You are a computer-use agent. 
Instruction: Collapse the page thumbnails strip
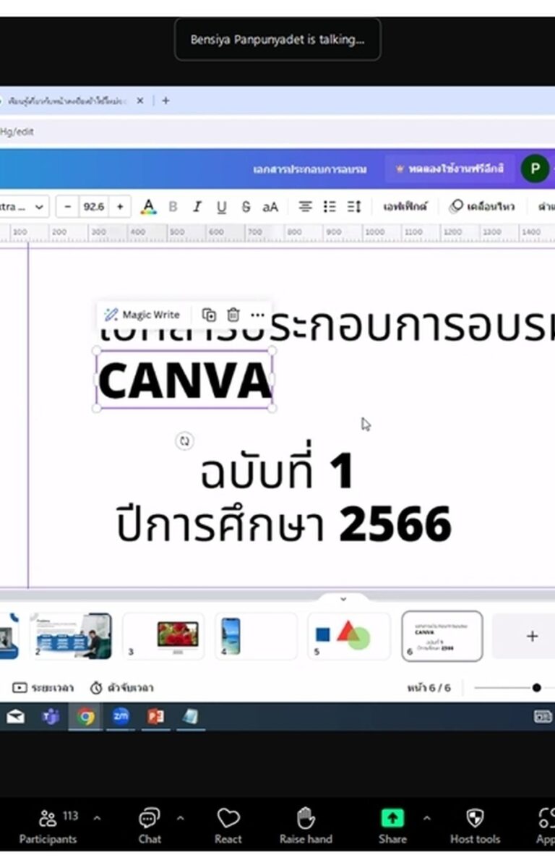[x=343, y=599]
